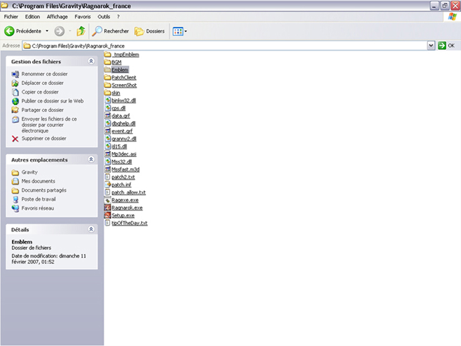Open the forward history dropdown arrow

tap(70, 31)
